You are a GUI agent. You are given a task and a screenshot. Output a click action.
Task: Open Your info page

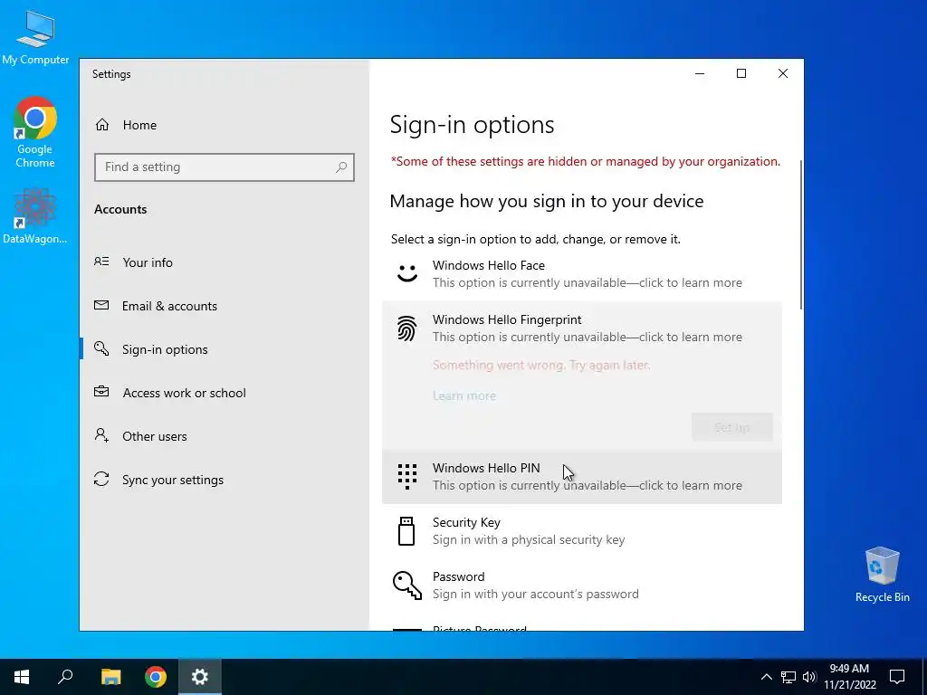coord(225,262)
